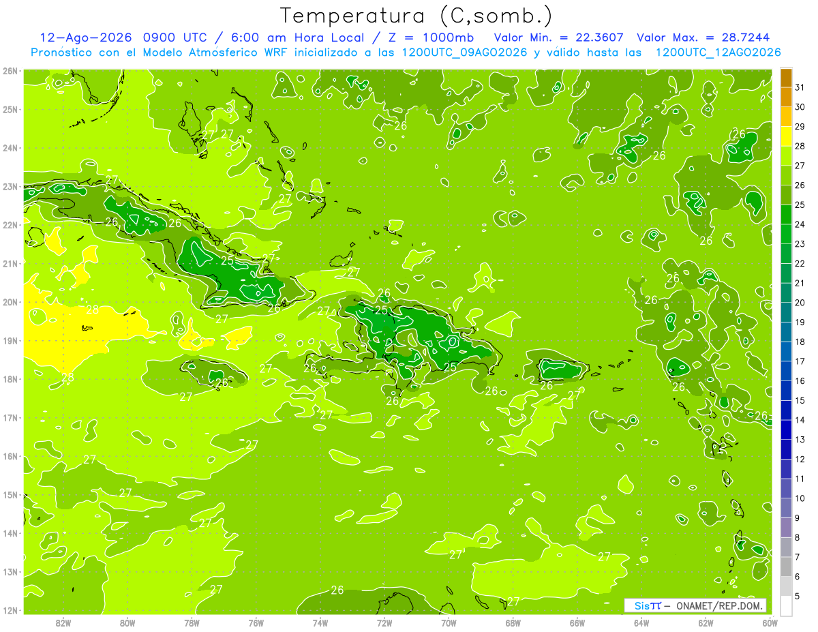The width and height of the screenshot is (818, 632).
Task: Click the "72W" longitude label
Action: click(384, 622)
